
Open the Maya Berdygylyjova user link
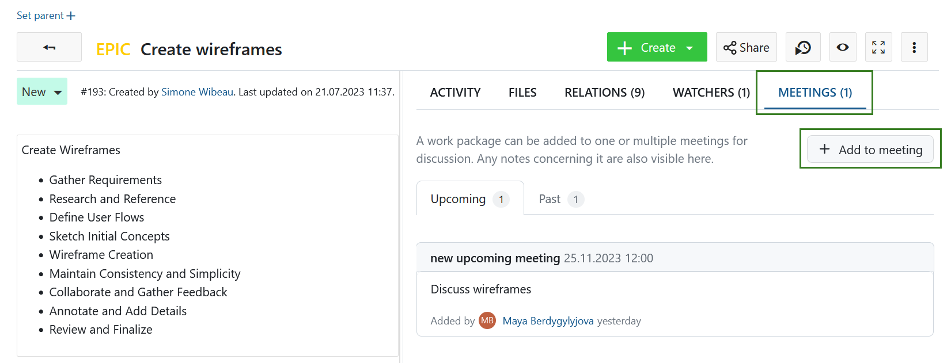pyautogui.click(x=548, y=321)
